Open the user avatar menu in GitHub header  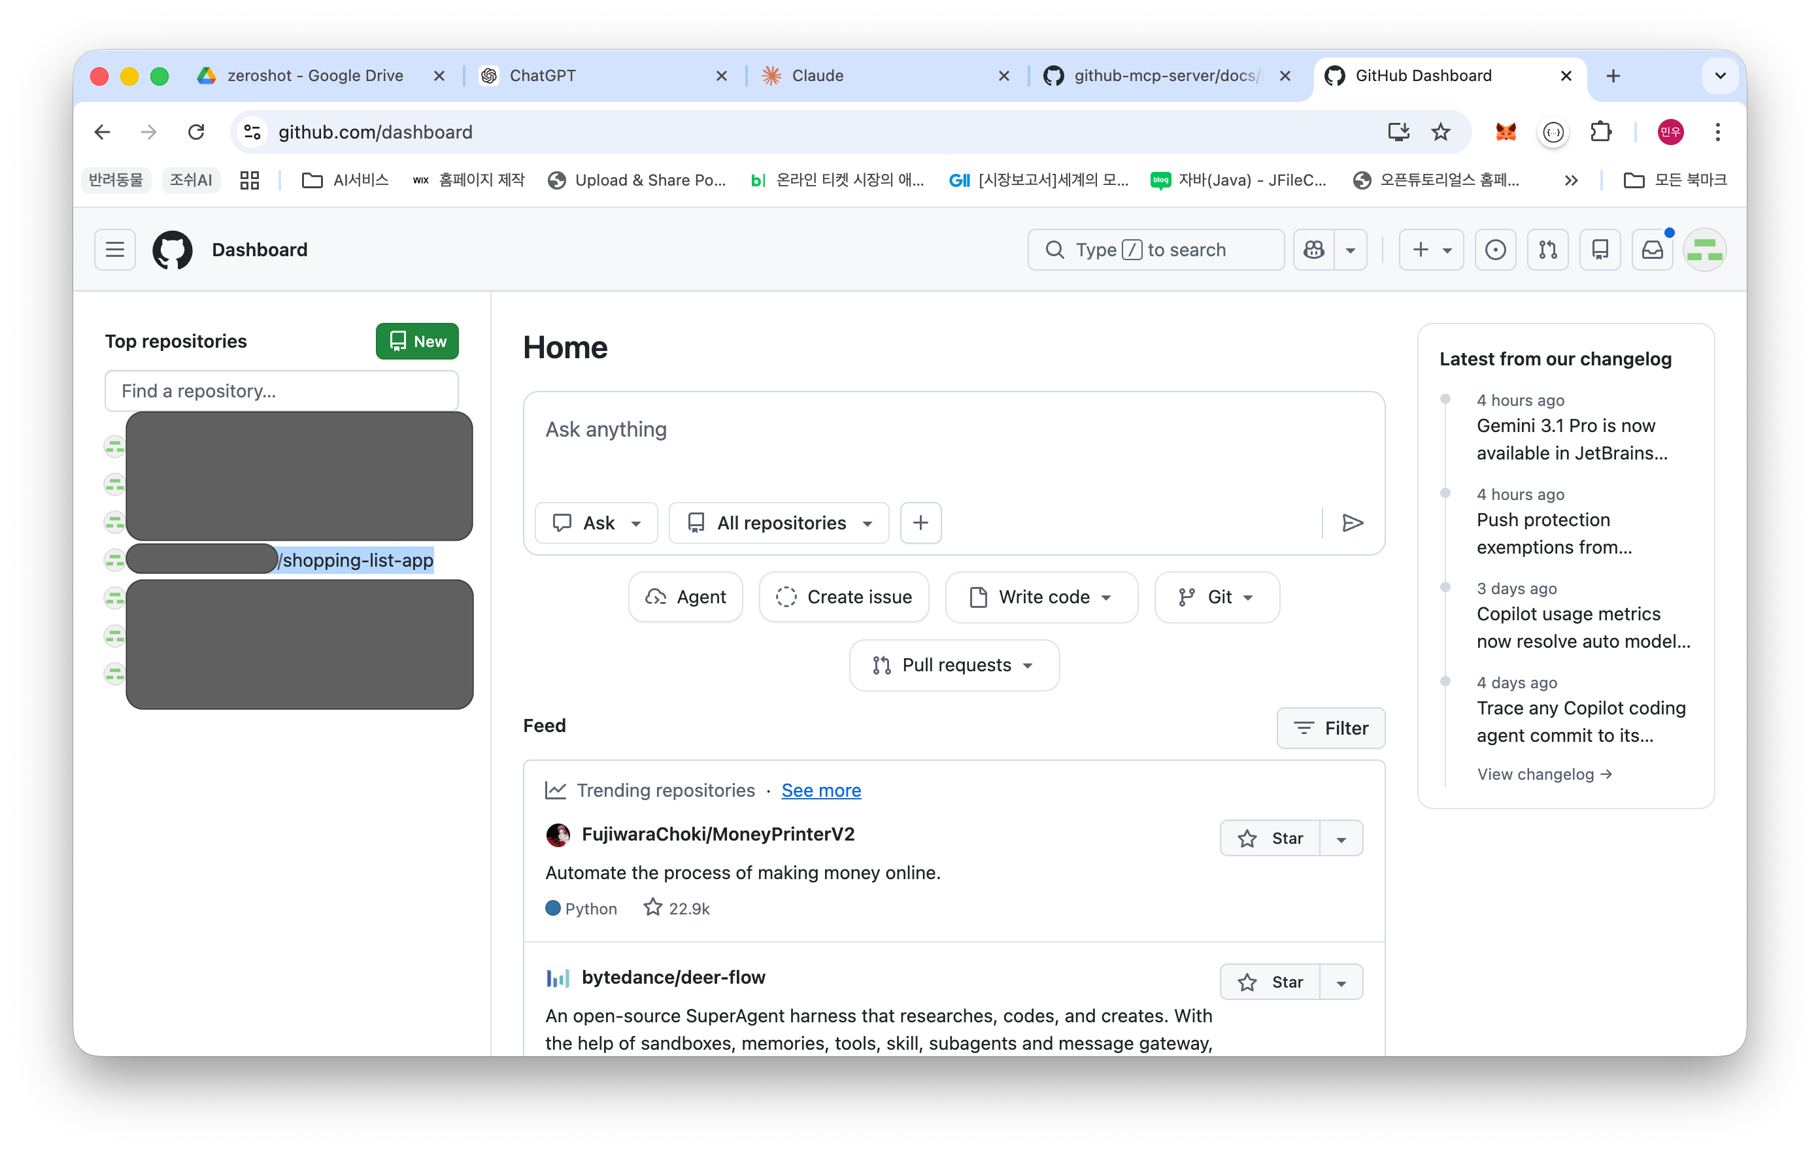(1704, 249)
